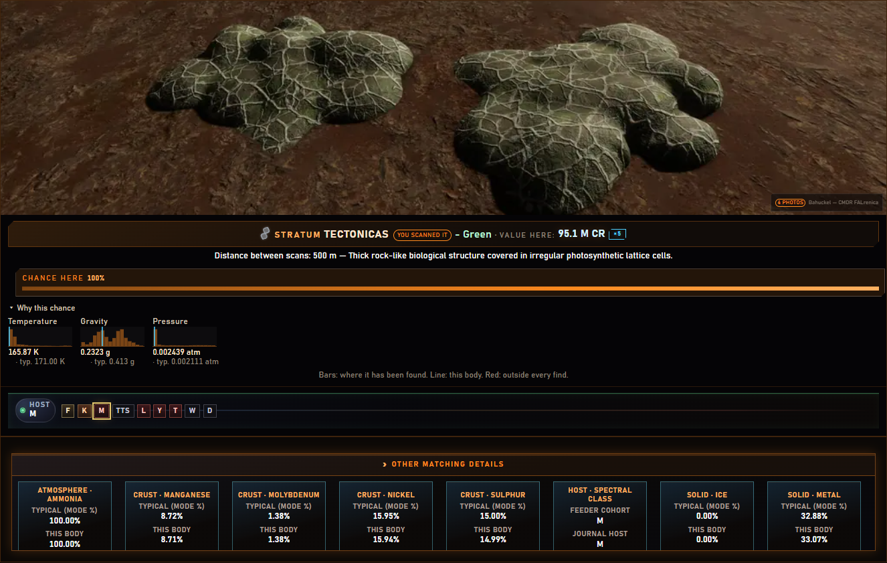Expand the Other Matching Details header

[443, 464]
